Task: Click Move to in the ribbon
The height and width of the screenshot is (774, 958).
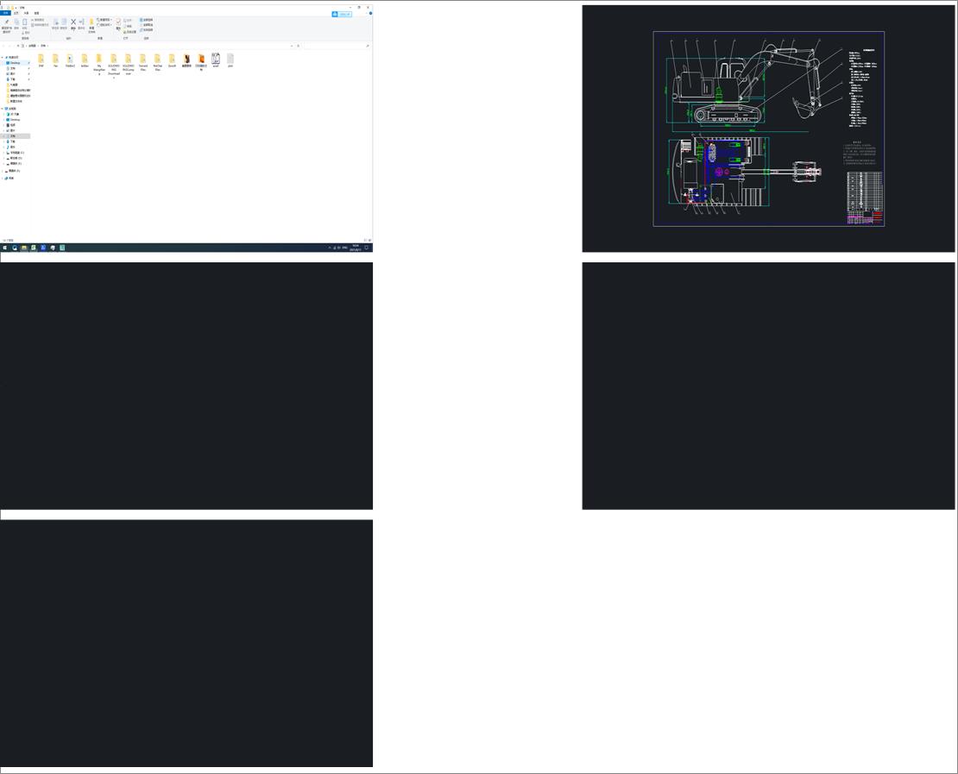Action: pyautogui.click(x=55, y=24)
